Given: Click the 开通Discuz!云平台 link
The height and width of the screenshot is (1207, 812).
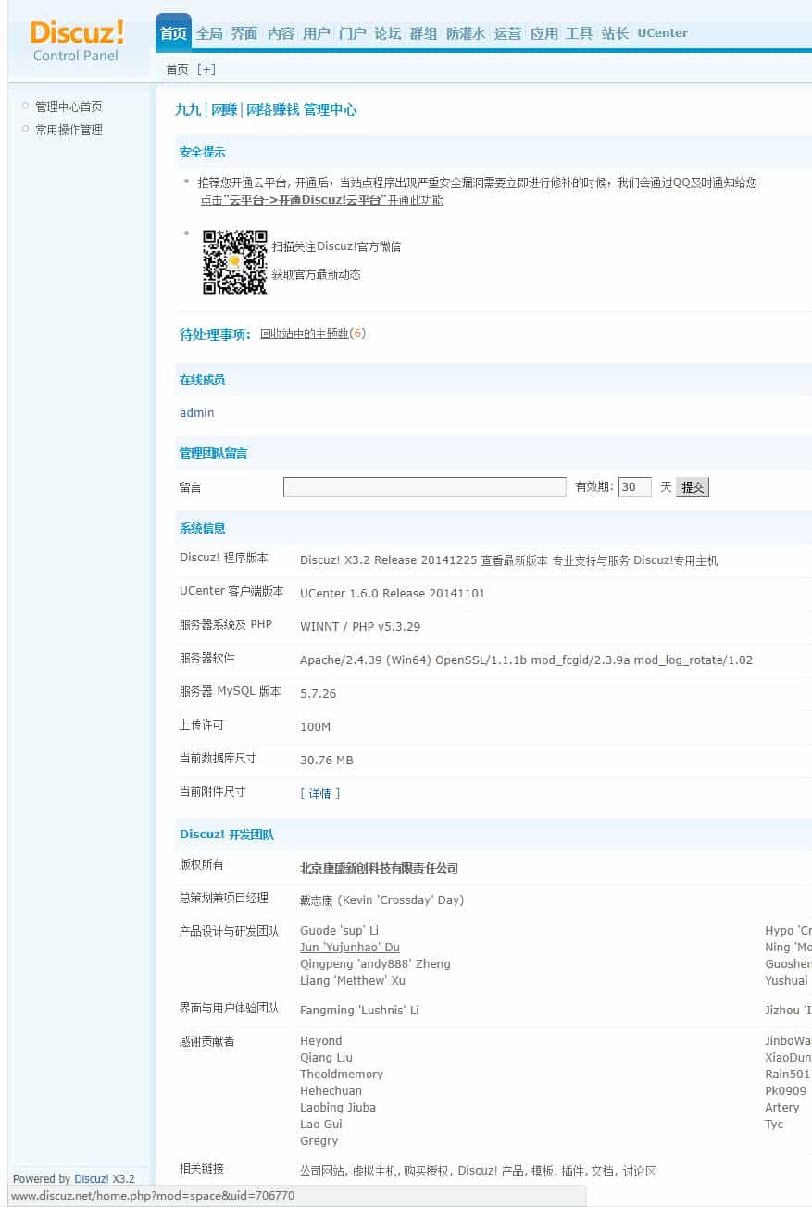Looking at the screenshot, I should click(x=322, y=200).
